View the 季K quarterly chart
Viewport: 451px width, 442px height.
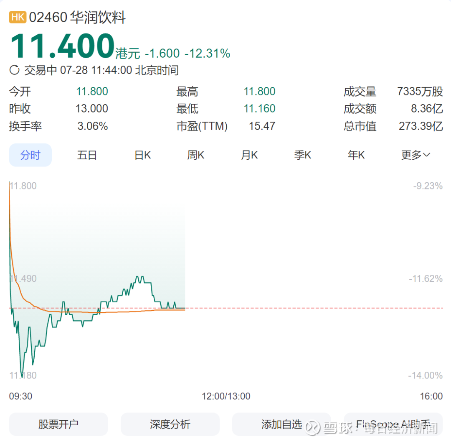[303, 155]
